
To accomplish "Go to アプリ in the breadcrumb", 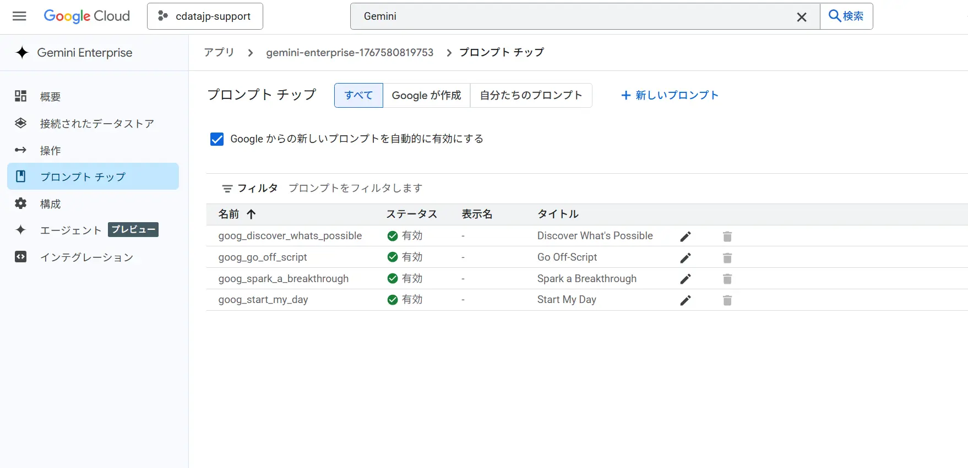I will [x=219, y=52].
